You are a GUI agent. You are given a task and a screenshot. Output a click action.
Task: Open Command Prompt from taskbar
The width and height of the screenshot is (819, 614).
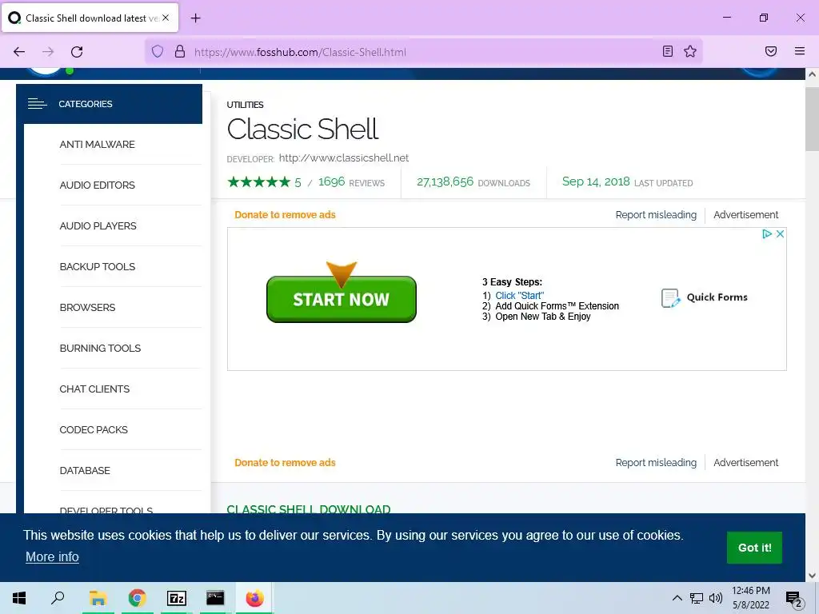215,598
